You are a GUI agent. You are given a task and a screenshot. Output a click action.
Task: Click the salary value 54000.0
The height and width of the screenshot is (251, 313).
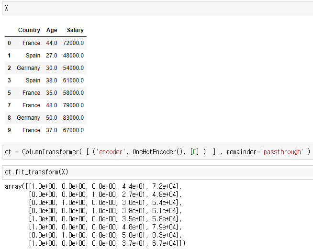coord(73,68)
